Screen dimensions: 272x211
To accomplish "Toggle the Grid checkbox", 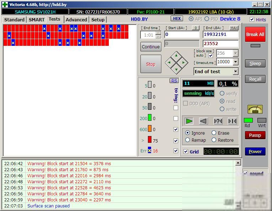I will (186, 152).
